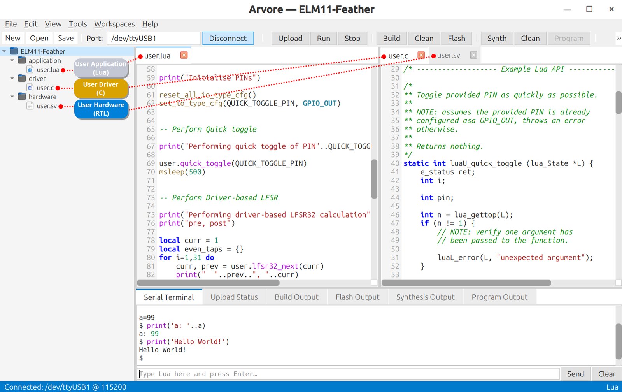Send the typed Lua command
622x392 pixels.
point(576,374)
